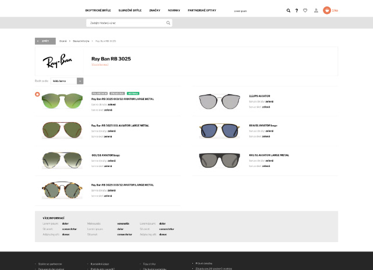Open user account icon
The width and height of the screenshot is (373, 270).
pyautogui.click(x=316, y=10)
